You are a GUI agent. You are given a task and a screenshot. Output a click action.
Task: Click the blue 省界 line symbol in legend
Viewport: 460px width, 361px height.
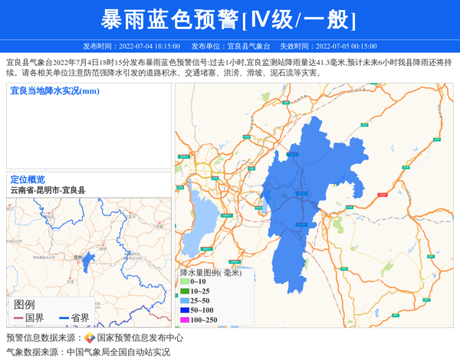click(x=63, y=318)
